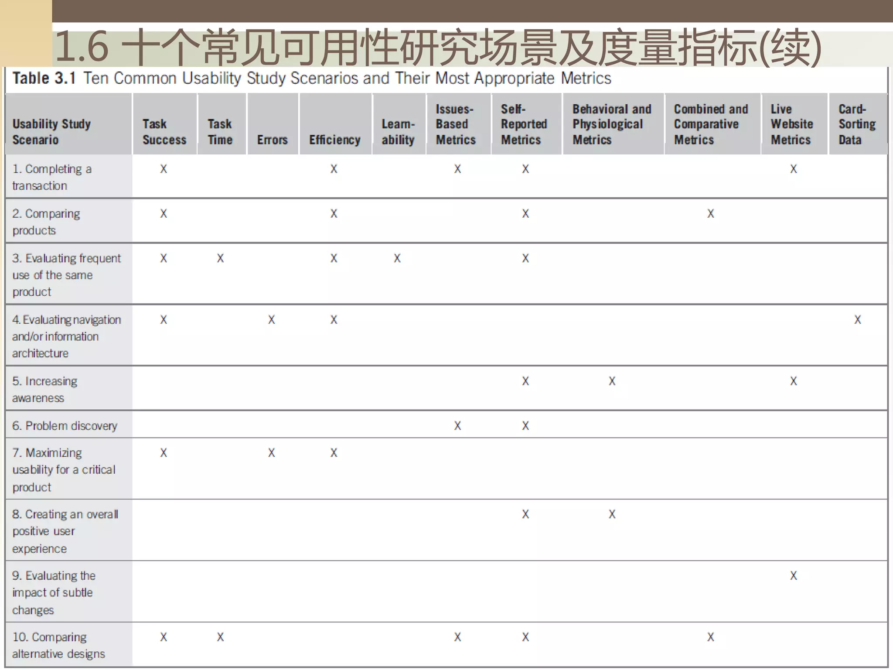Select row '2. Comparing products'

[446, 221]
